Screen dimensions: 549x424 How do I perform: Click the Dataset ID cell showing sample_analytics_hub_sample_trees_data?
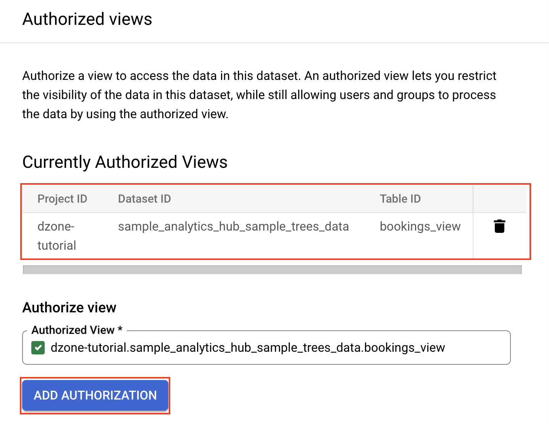tap(233, 226)
